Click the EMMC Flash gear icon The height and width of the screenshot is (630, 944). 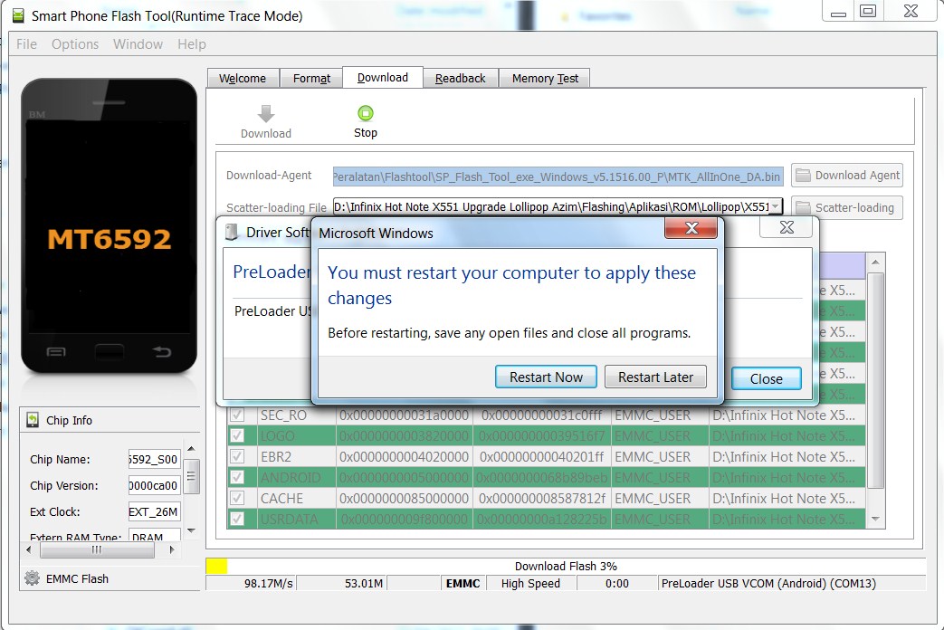pyautogui.click(x=32, y=578)
